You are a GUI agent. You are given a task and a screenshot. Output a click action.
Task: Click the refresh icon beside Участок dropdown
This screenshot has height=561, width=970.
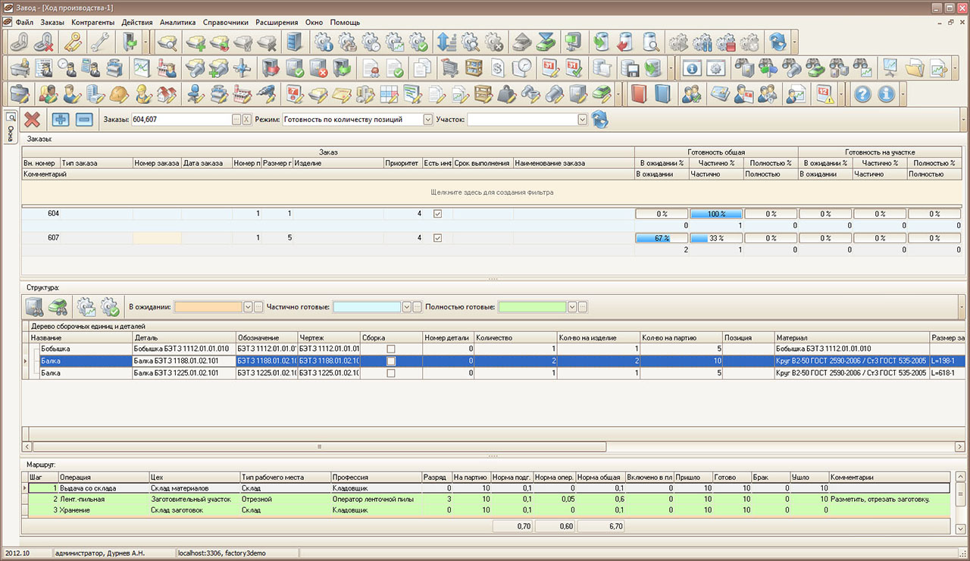(600, 119)
